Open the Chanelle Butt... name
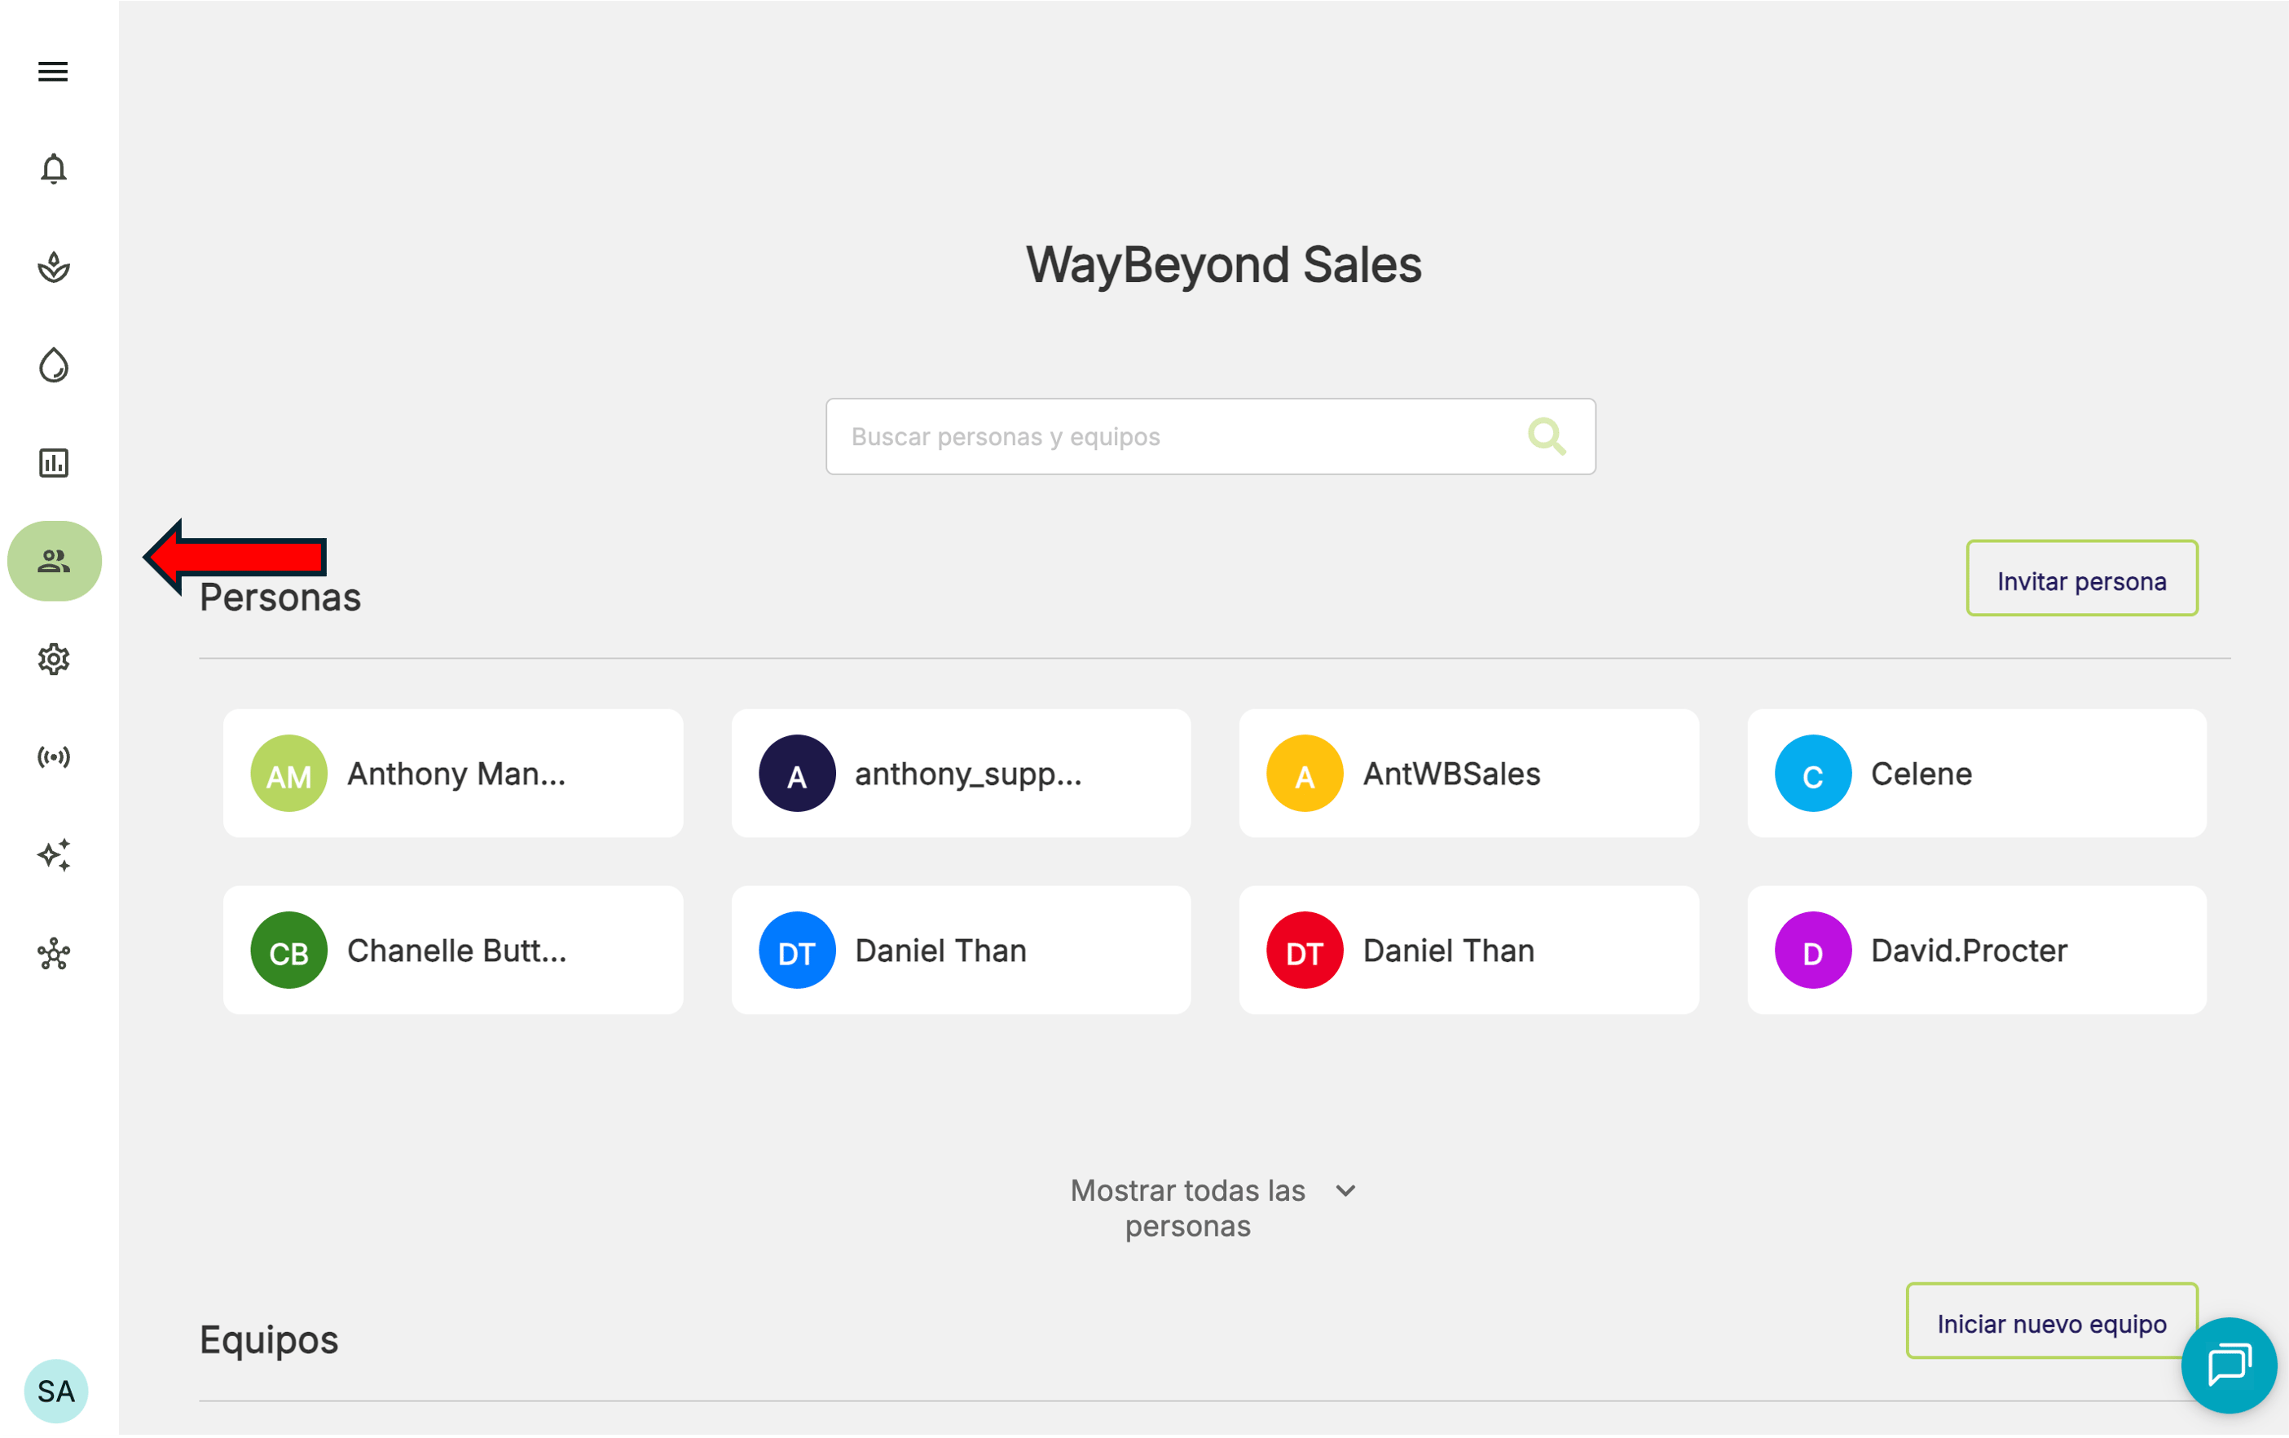 [x=456, y=951]
